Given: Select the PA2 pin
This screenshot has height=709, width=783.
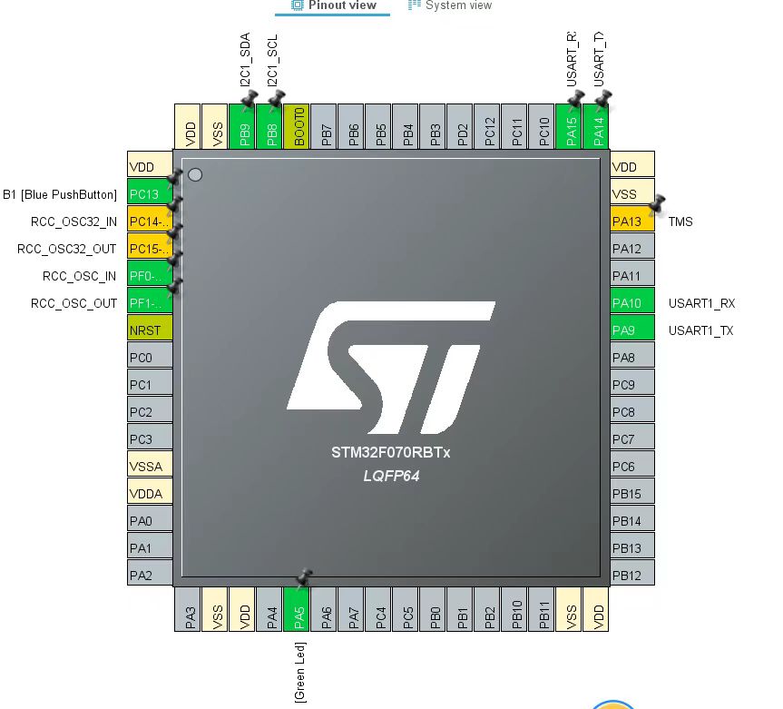Looking at the screenshot, I should click(x=150, y=573).
